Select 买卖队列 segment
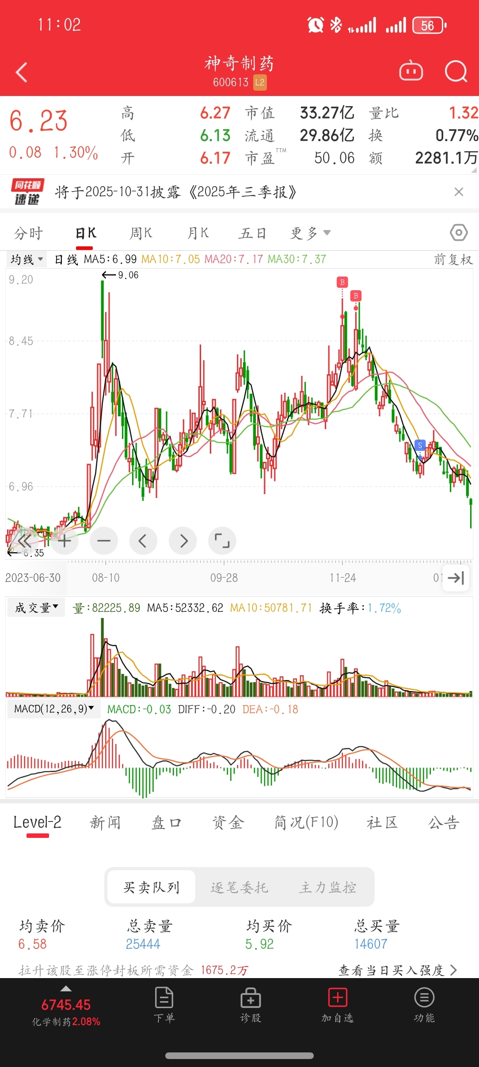The height and width of the screenshot is (1067, 479). tap(151, 887)
